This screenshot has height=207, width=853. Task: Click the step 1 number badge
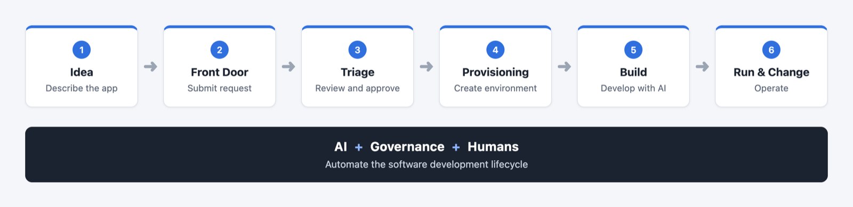82,50
